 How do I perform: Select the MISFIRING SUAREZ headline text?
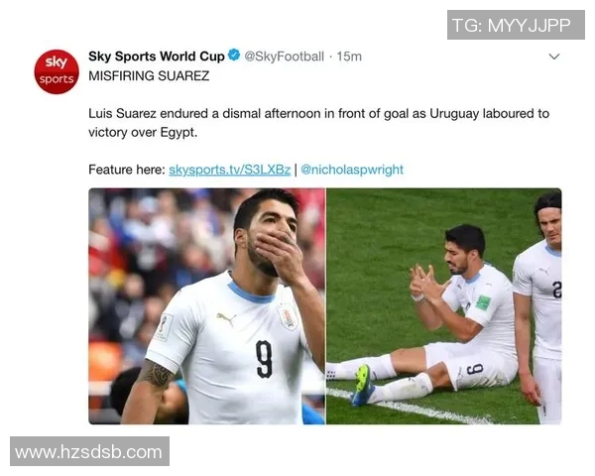(x=149, y=76)
